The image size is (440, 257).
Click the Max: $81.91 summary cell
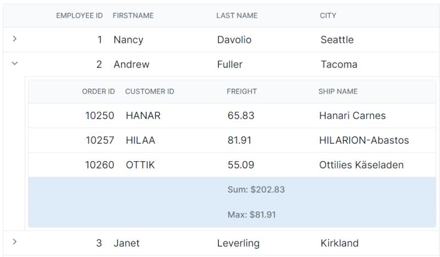251,215
